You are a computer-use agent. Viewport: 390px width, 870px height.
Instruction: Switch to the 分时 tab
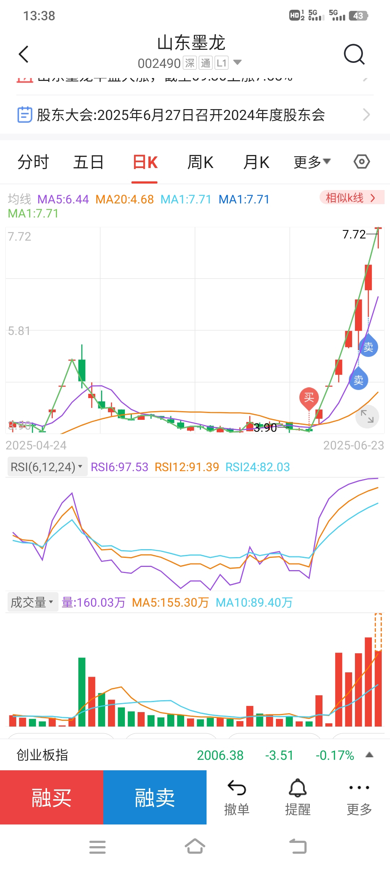click(x=33, y=162)
